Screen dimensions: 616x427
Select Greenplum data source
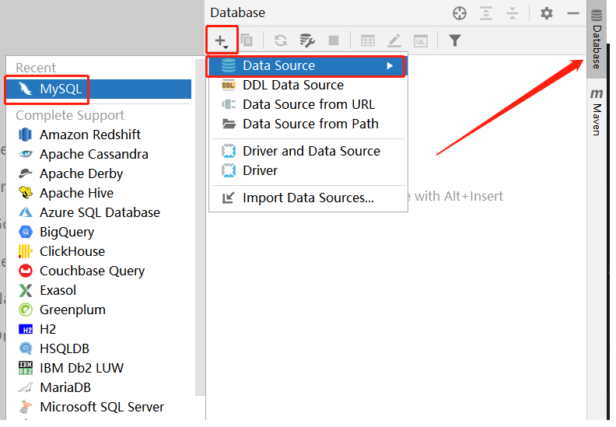pyautogui.click(x=98, y=310)
